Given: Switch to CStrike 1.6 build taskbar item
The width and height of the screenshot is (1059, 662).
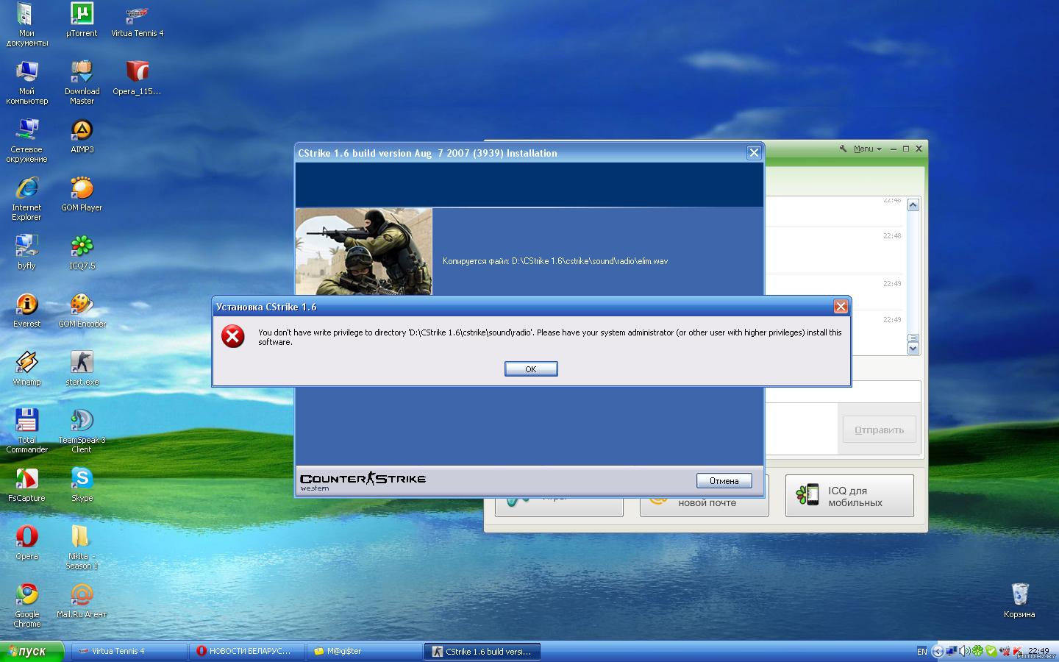Looking at the screenshot, I should click(x=482, y=651).
